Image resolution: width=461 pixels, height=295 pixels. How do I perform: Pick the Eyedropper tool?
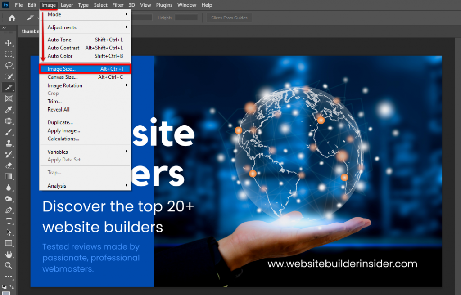[7, 109]
